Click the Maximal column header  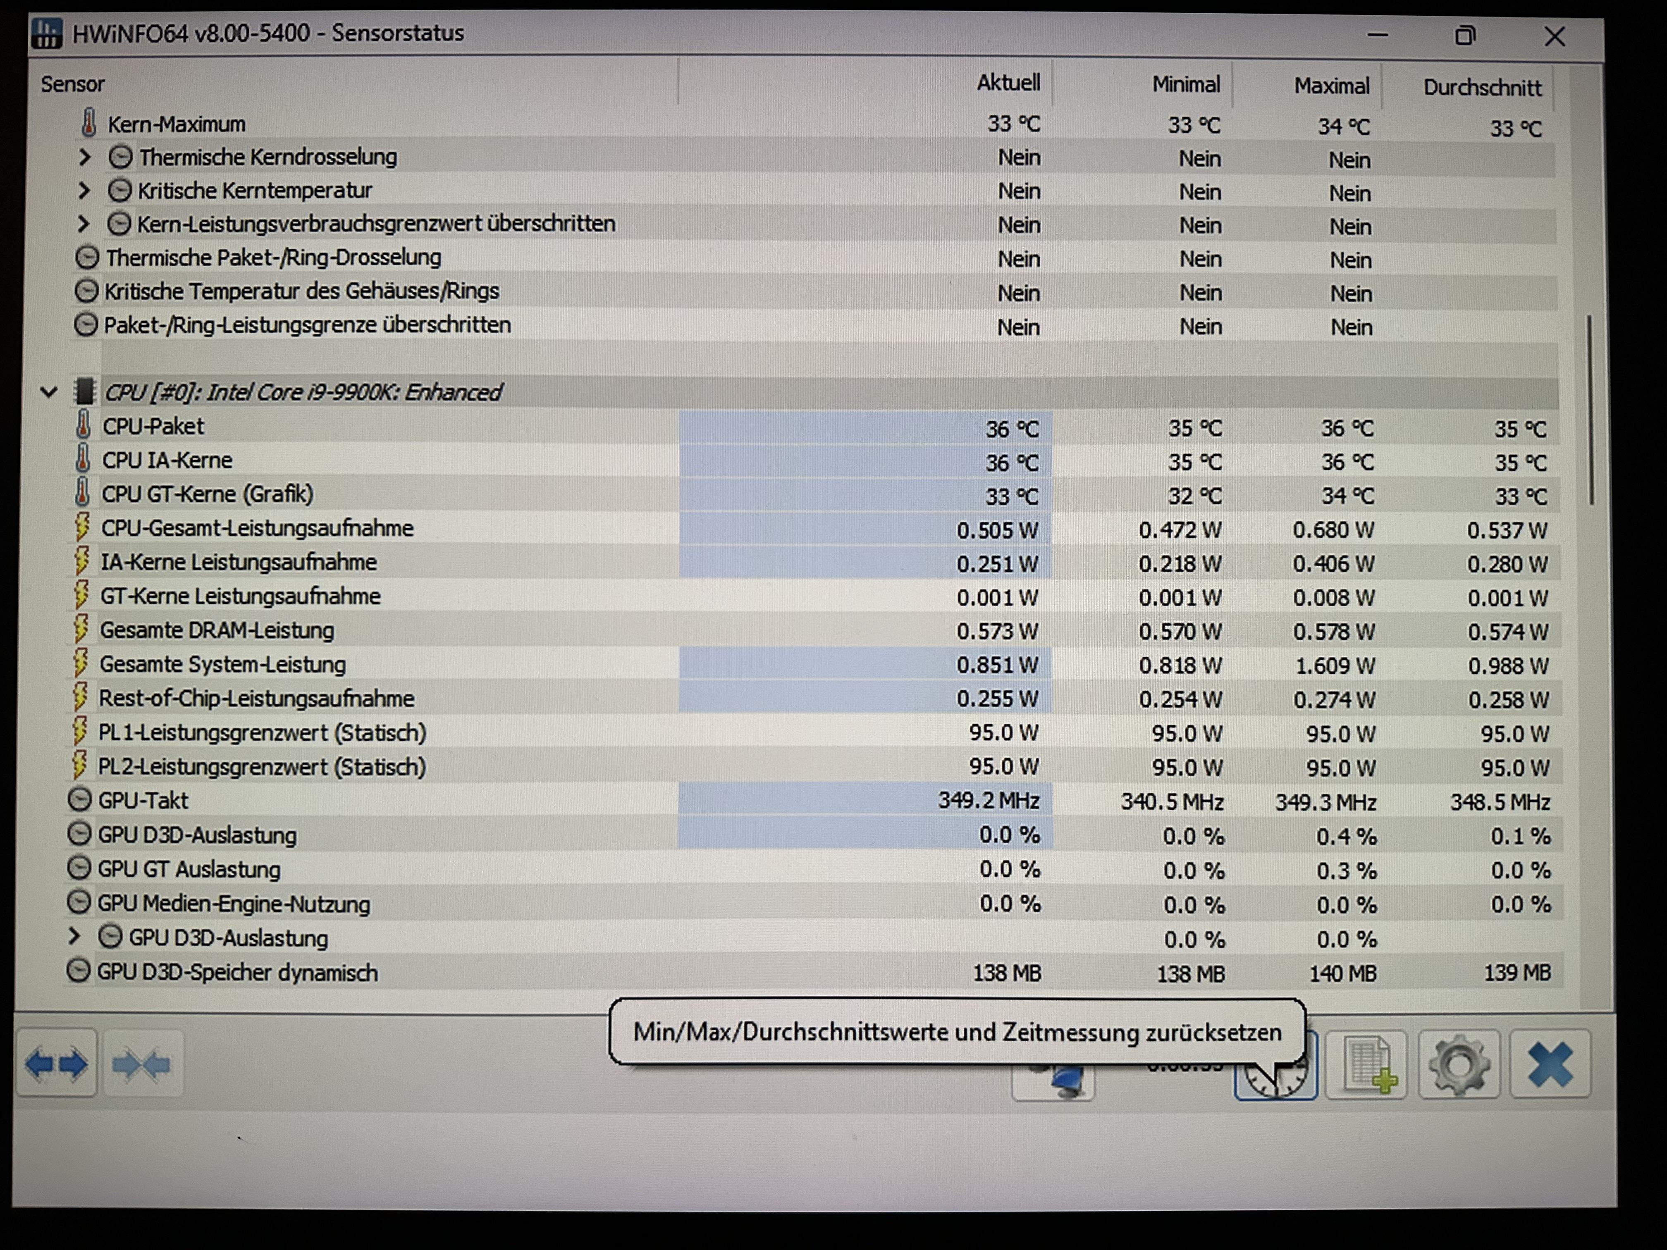pyautogui.click(x=1332, y=85)
